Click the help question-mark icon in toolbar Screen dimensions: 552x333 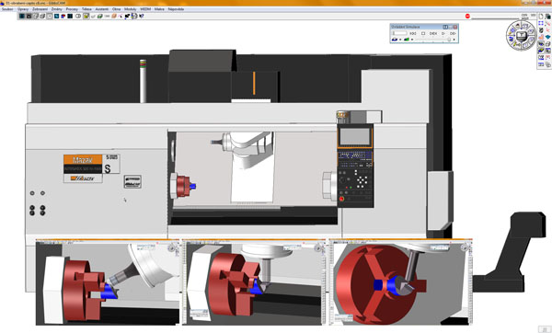click(142, 16)
